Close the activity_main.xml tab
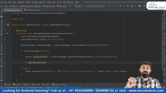The width and height of the screenshot is (166, 93). click(41, 10)
